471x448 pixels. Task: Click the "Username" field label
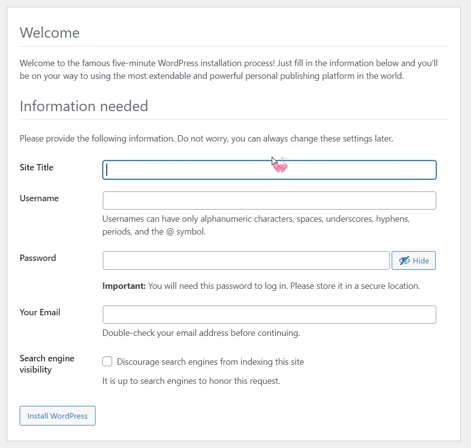[x=39, y=198]
